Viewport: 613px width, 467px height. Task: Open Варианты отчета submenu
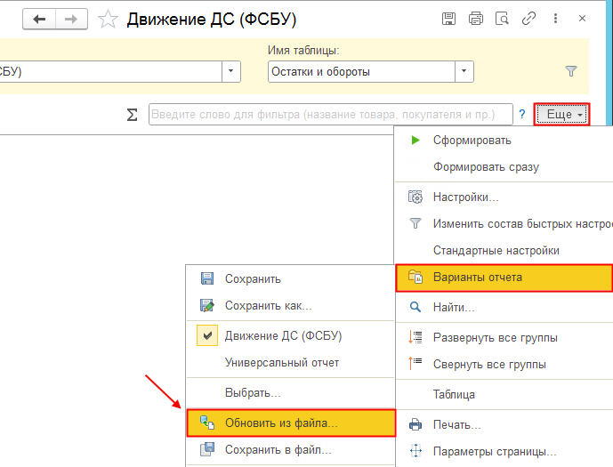click(x=504, y=278)
